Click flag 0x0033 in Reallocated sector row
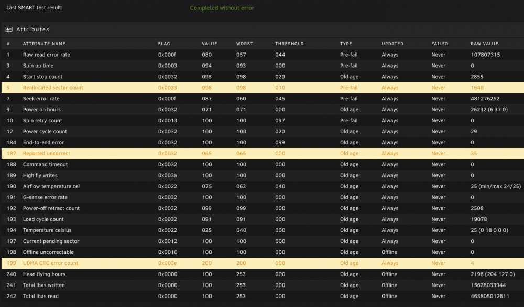 pyautogui.click(x=168, y=88)
